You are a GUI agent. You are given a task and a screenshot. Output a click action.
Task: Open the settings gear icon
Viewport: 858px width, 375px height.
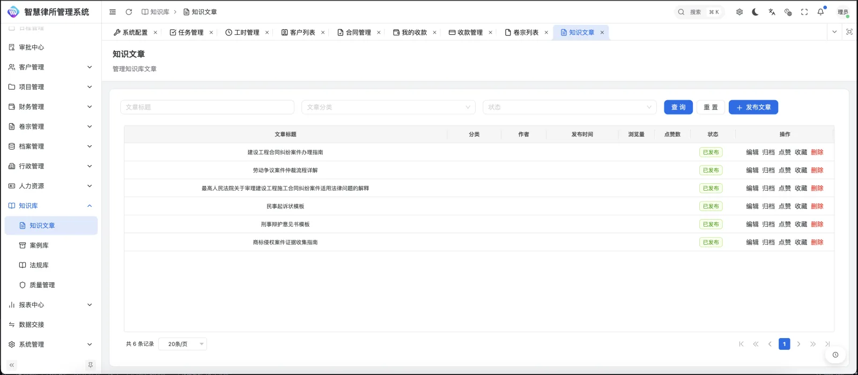point(739,12)
